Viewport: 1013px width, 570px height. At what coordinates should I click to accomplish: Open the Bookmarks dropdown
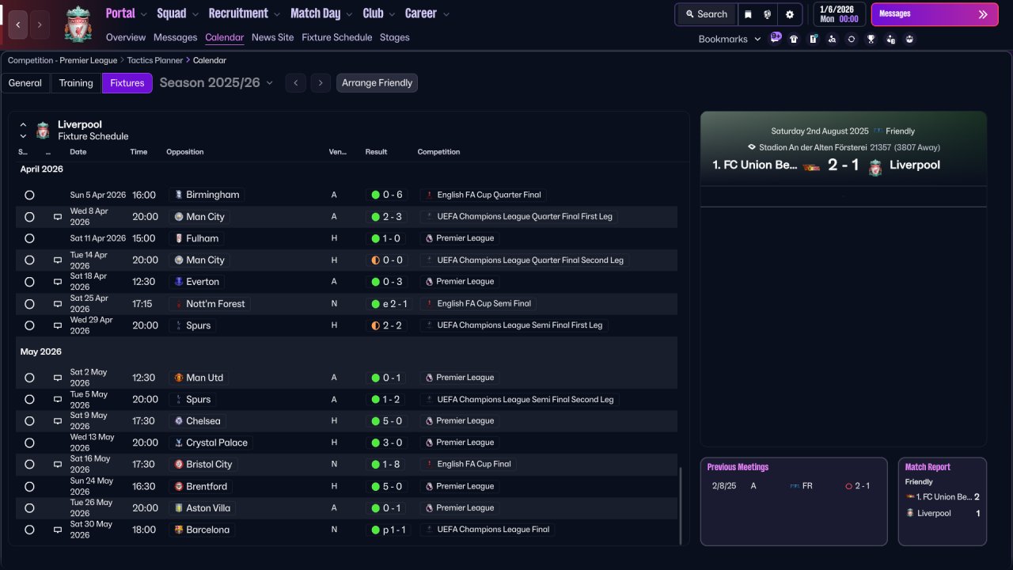(730, 39)
